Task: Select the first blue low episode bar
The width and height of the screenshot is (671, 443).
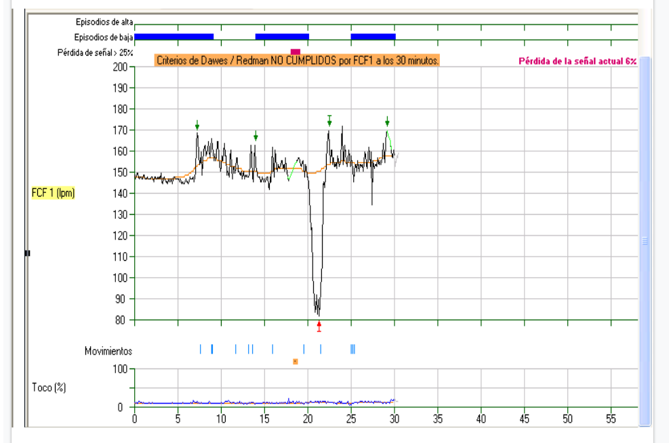Action: (174, 37)
